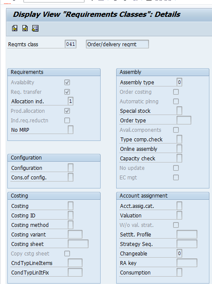Click the Previous entry icon
Screen dimensions: 212x284
pos(15,29)
